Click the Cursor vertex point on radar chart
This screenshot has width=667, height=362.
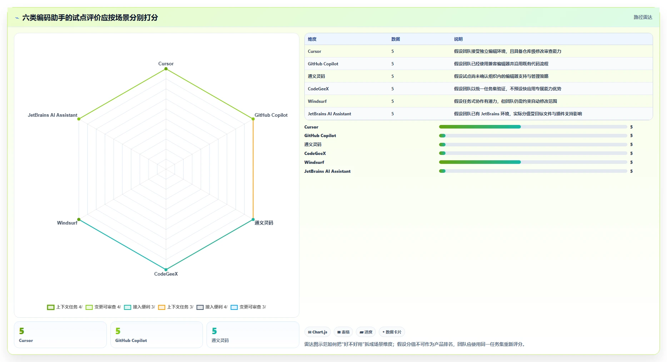pos(166,69)
